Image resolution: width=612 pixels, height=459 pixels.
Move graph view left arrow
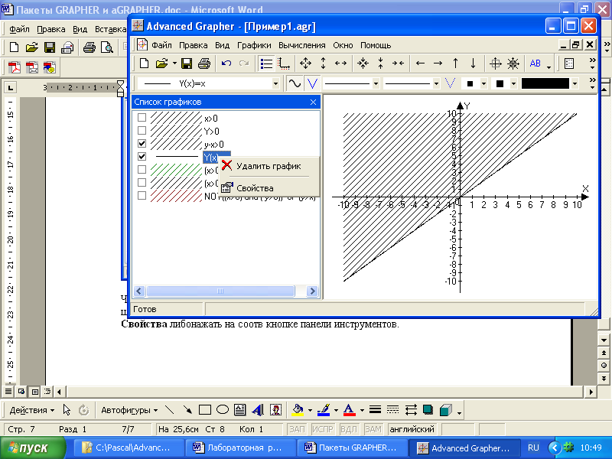420,63
